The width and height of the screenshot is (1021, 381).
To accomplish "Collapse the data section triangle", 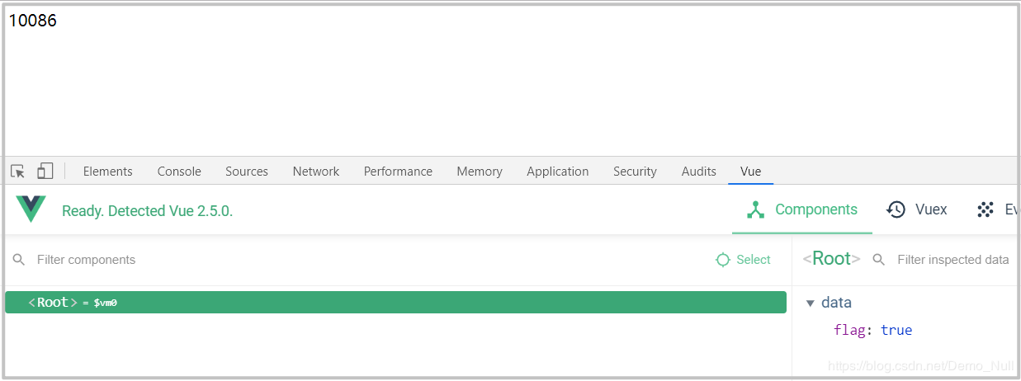I will pyautogui.click(x=811, y=303).
